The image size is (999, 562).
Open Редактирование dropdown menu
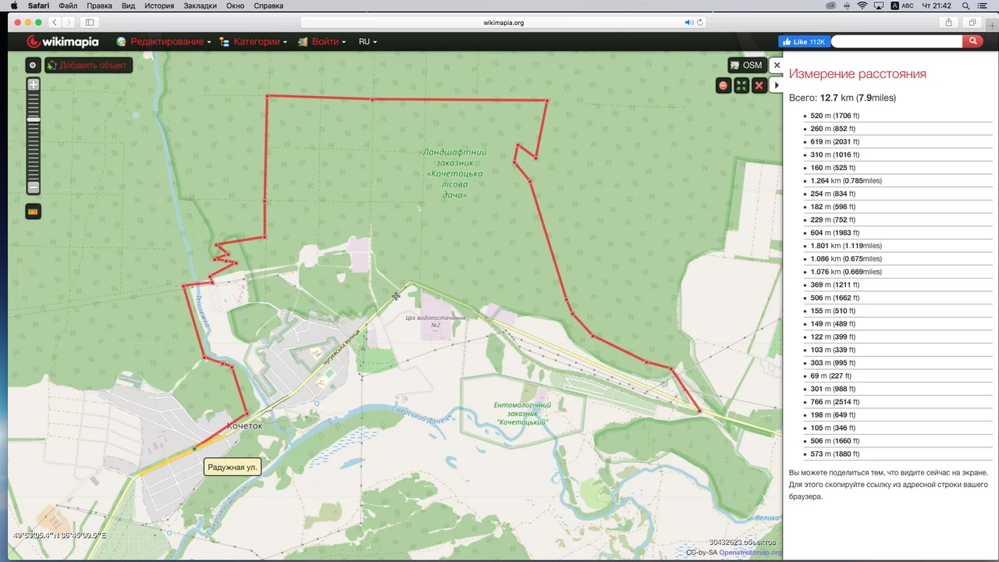164,41
